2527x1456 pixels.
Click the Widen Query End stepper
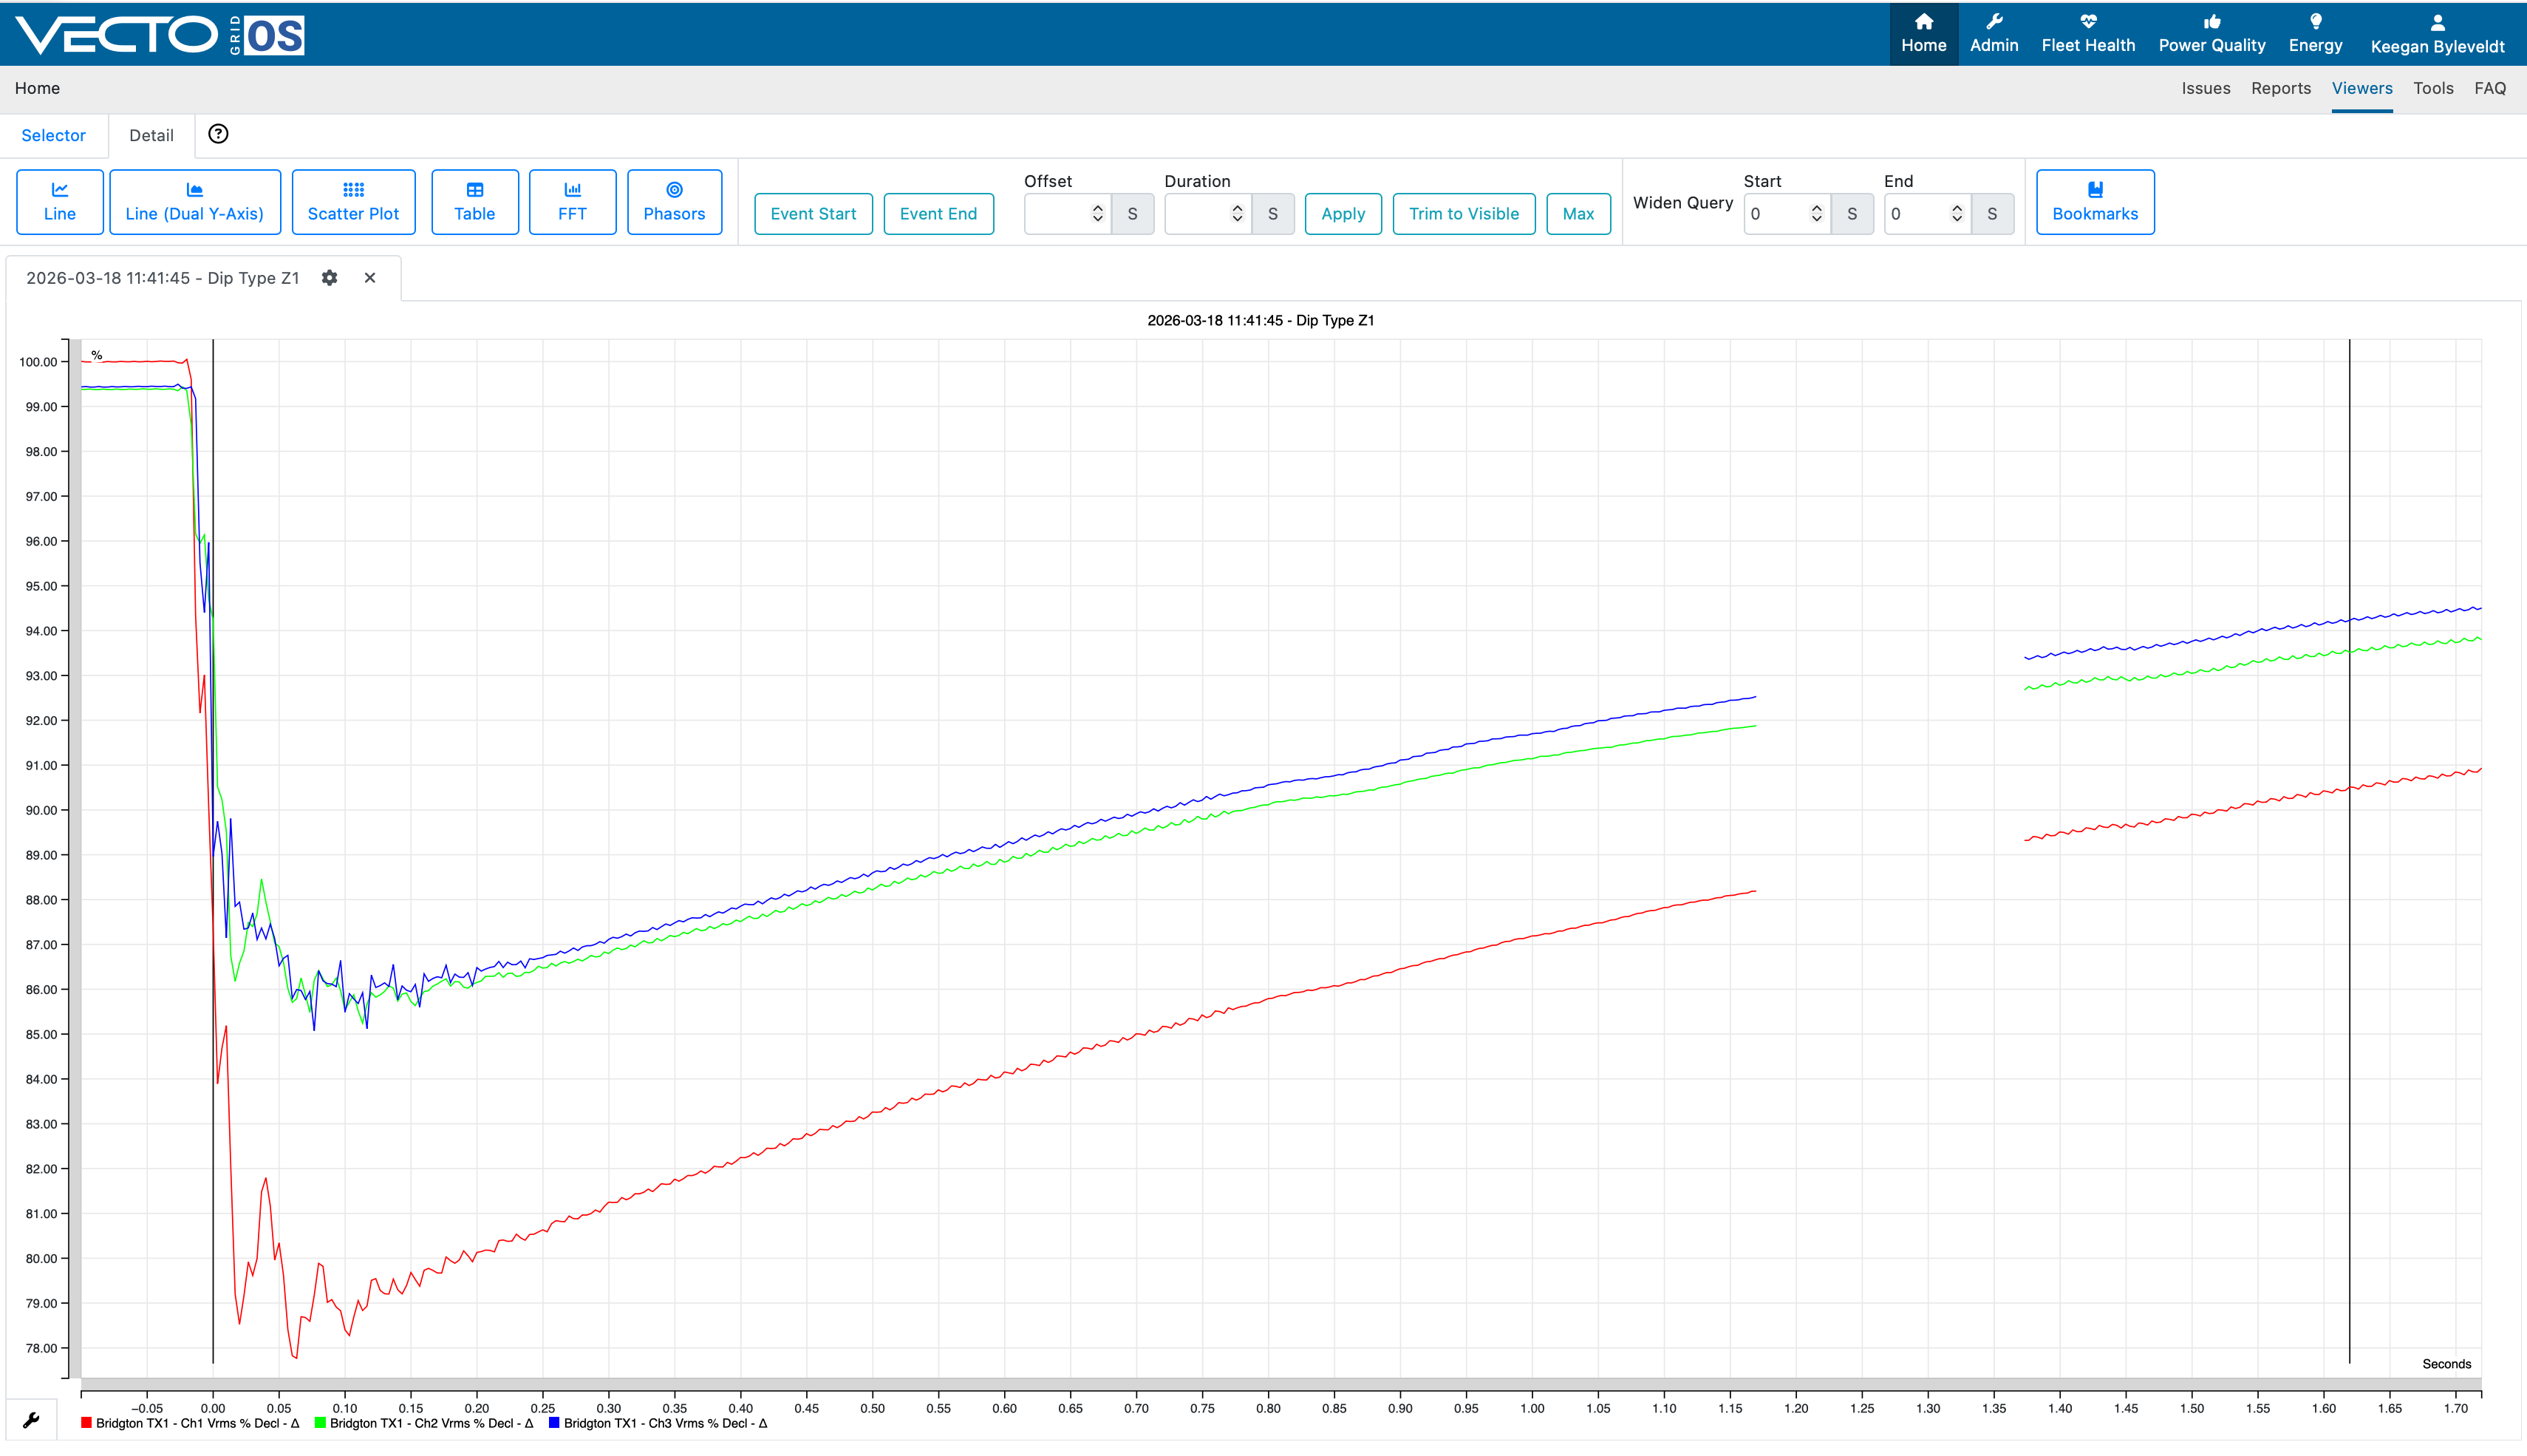coord(1957,213)
